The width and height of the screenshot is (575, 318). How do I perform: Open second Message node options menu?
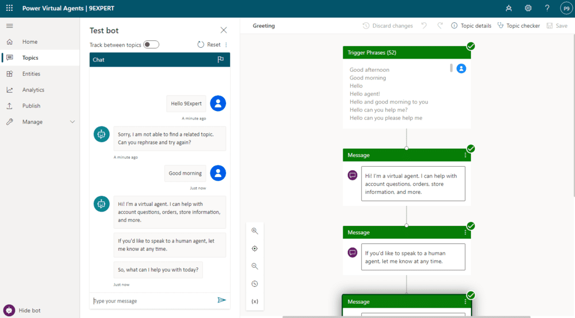pyautogui.click(x=465, y=232)
